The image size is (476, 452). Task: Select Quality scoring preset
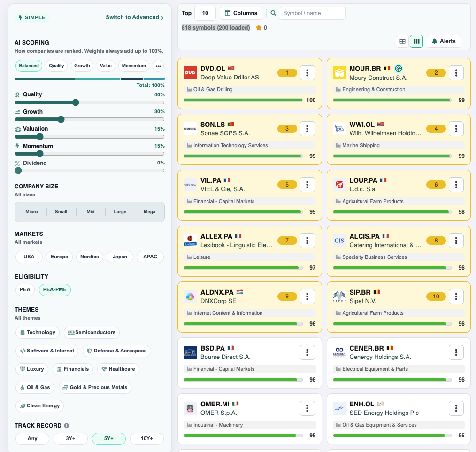click(56, 66)
